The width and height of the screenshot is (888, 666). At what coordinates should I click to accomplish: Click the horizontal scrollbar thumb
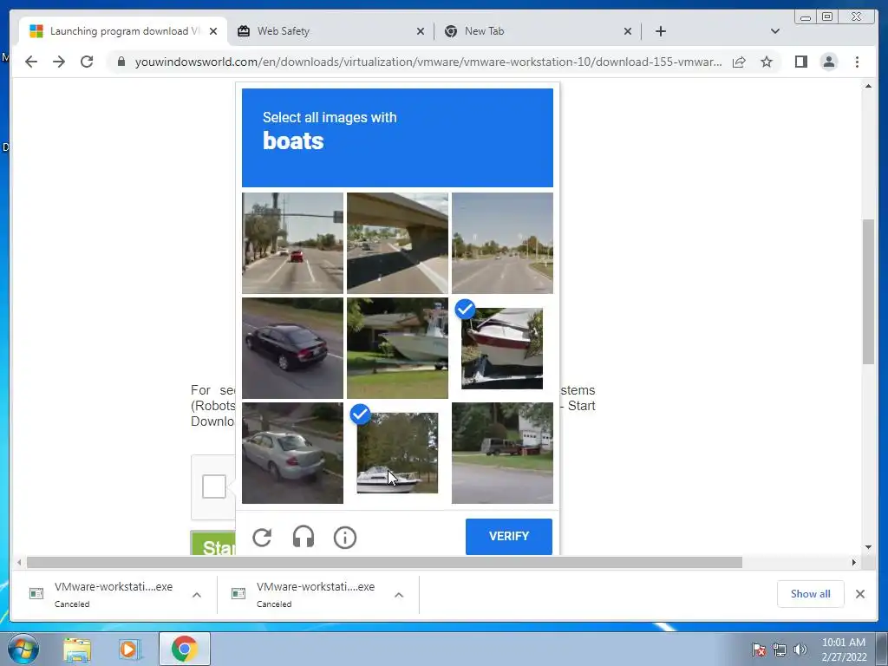[384, 562]
